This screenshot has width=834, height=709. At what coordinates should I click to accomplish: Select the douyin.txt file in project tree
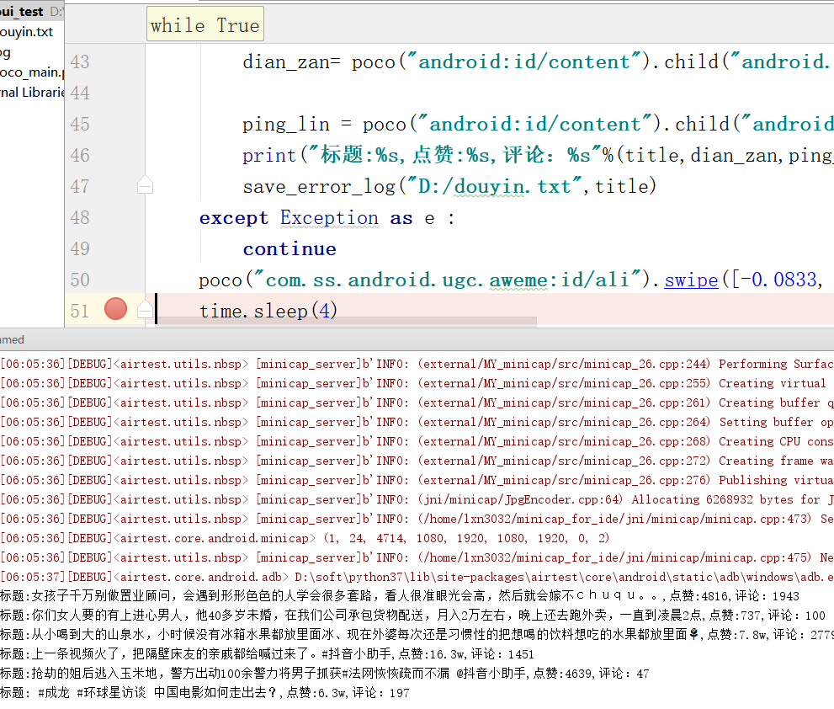[27, 32]
